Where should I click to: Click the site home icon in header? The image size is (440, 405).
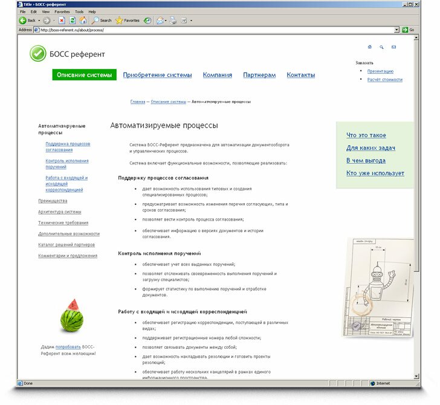click(x=369, y=47)
